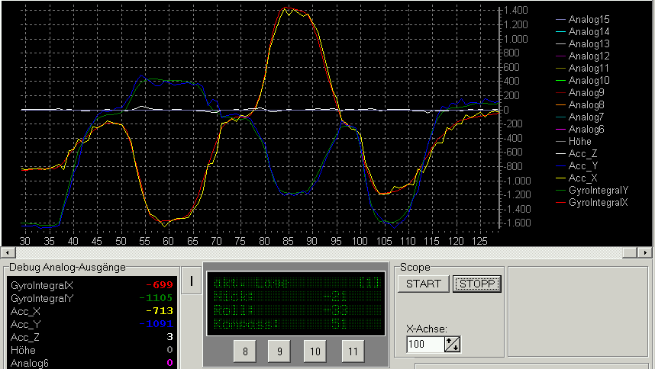
Task: Click the Analog6 row in debug list
Action: tap(92, 362)
